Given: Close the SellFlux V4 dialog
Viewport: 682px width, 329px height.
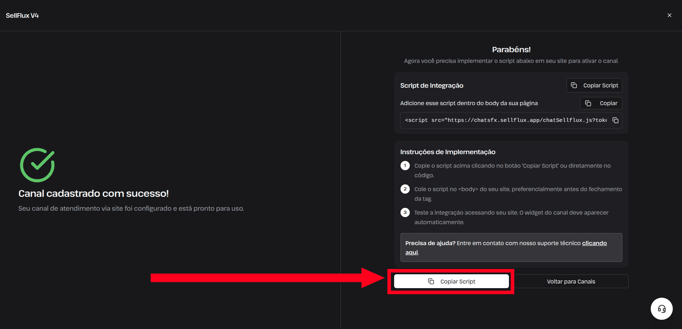Looking at the screenshot, I should click(x=669, y=15).
